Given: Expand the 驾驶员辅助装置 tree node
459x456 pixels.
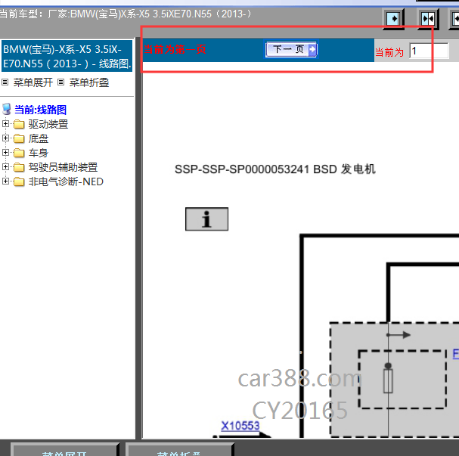Looking at the screenshot, I should pos(5,167).
